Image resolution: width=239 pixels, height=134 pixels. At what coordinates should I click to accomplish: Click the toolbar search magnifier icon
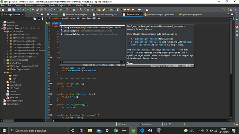pyautogui.click(x=224, y=10)
